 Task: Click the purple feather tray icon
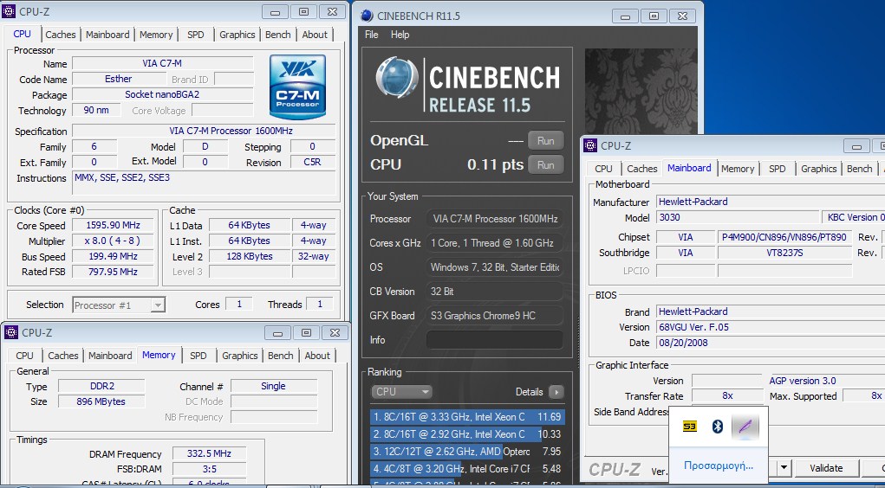pos(745,427)
